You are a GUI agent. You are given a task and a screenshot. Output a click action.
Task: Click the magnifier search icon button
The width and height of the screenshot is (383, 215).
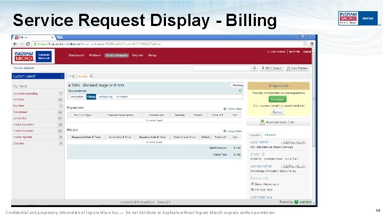coord(254,68)
